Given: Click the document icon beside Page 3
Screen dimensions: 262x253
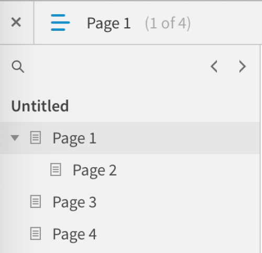Looking at the screenshot, I should click(x=36, y=202).
